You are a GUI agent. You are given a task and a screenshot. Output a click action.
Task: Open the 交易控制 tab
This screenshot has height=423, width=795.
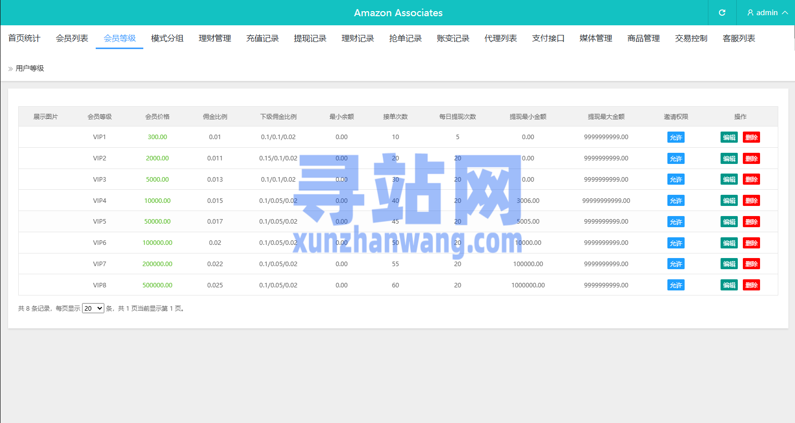pyautogui.click(x=691, y=38)
